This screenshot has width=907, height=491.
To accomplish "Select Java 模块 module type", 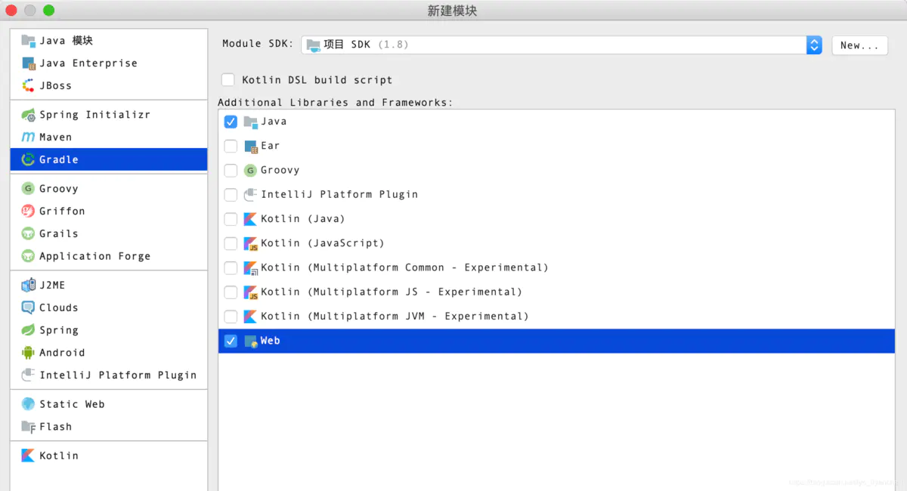I will click(109, 41).
